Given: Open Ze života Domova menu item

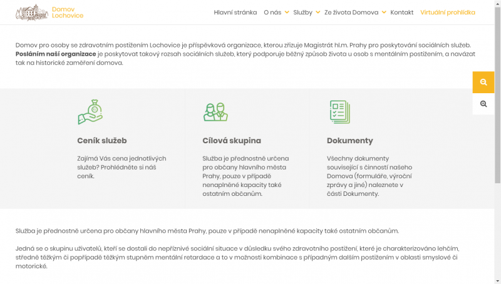Looking at the screenshot, I should coord(351,13).
